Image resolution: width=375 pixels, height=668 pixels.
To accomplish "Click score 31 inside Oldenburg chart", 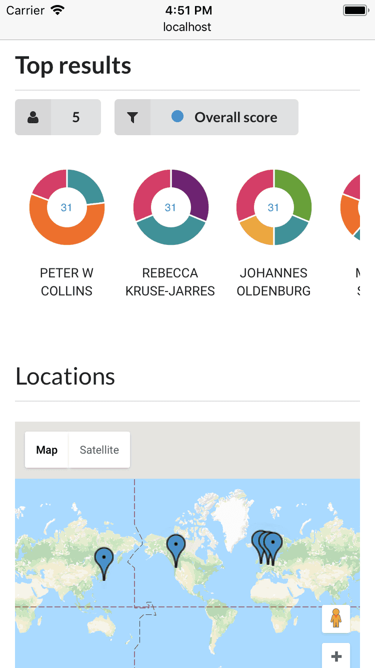I will tap(273, 207).
